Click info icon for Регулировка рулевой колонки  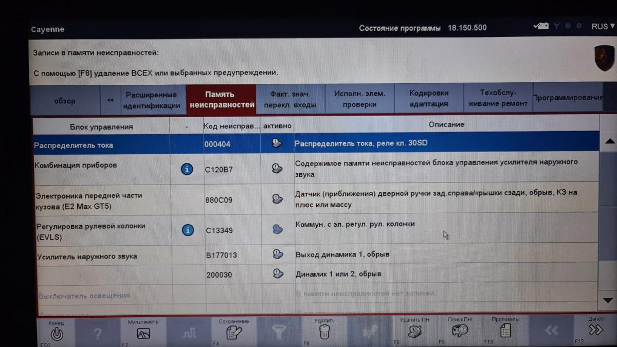click(188, 230)
